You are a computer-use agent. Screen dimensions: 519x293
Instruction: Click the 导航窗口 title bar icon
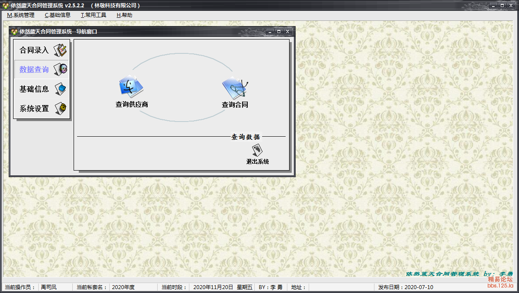(14, 32)
